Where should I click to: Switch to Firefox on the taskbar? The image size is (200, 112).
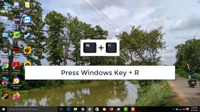tap(111, 109)
